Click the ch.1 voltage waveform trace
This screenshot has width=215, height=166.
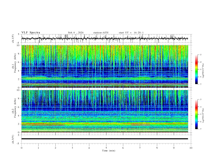point(105,39)
